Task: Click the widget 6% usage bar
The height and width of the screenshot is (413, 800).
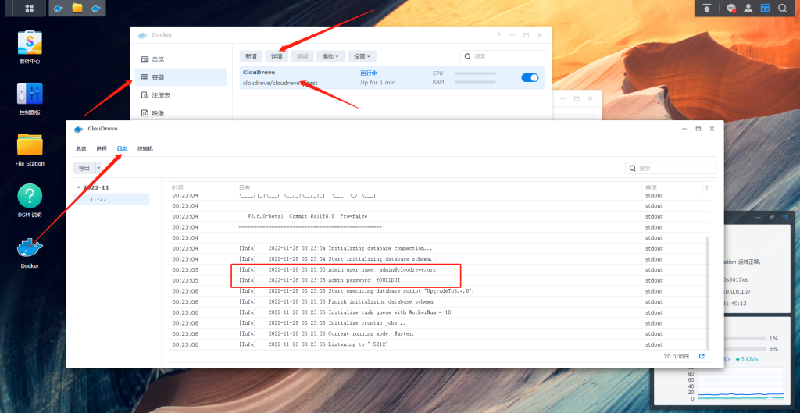Action: click(x=746, y=349)
